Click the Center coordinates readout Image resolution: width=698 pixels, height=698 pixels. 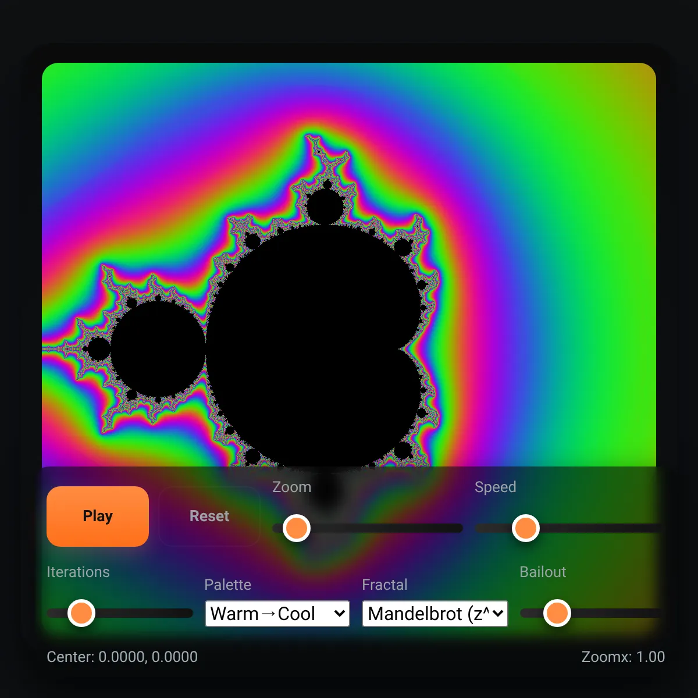(122, 657)
